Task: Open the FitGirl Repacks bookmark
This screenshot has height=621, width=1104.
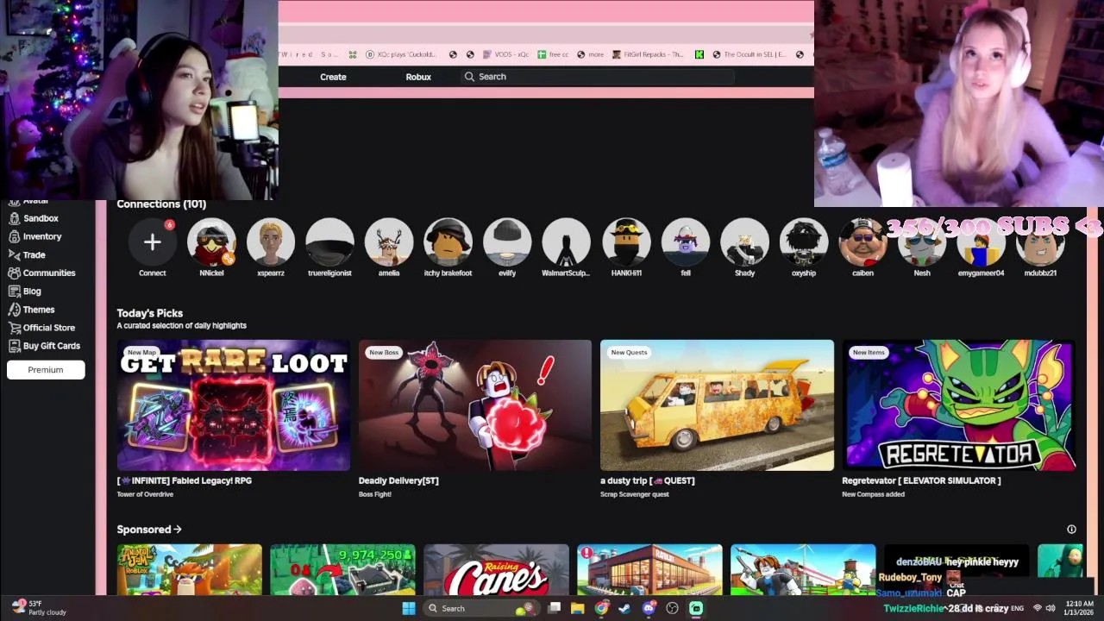Action: (x=648, y=54)
